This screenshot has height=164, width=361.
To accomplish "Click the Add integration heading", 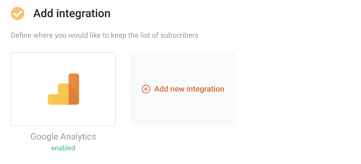I will pyautogui.click(x=72, y=14).
